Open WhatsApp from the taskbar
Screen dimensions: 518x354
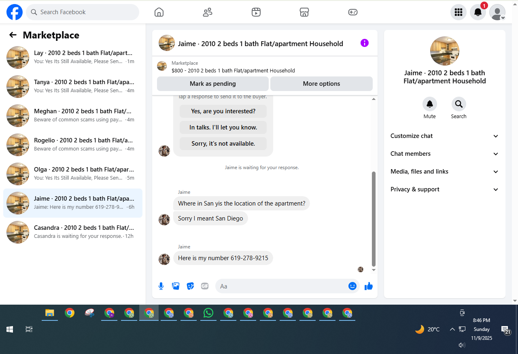tap(208, 313)
